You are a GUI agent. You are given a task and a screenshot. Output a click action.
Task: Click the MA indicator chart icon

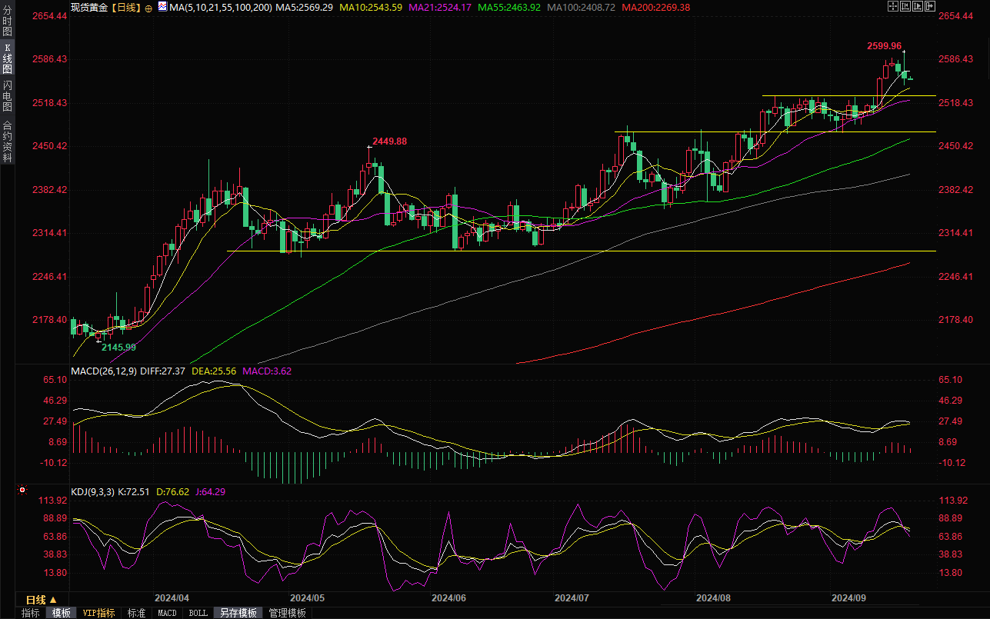click(x=162, y=7)
